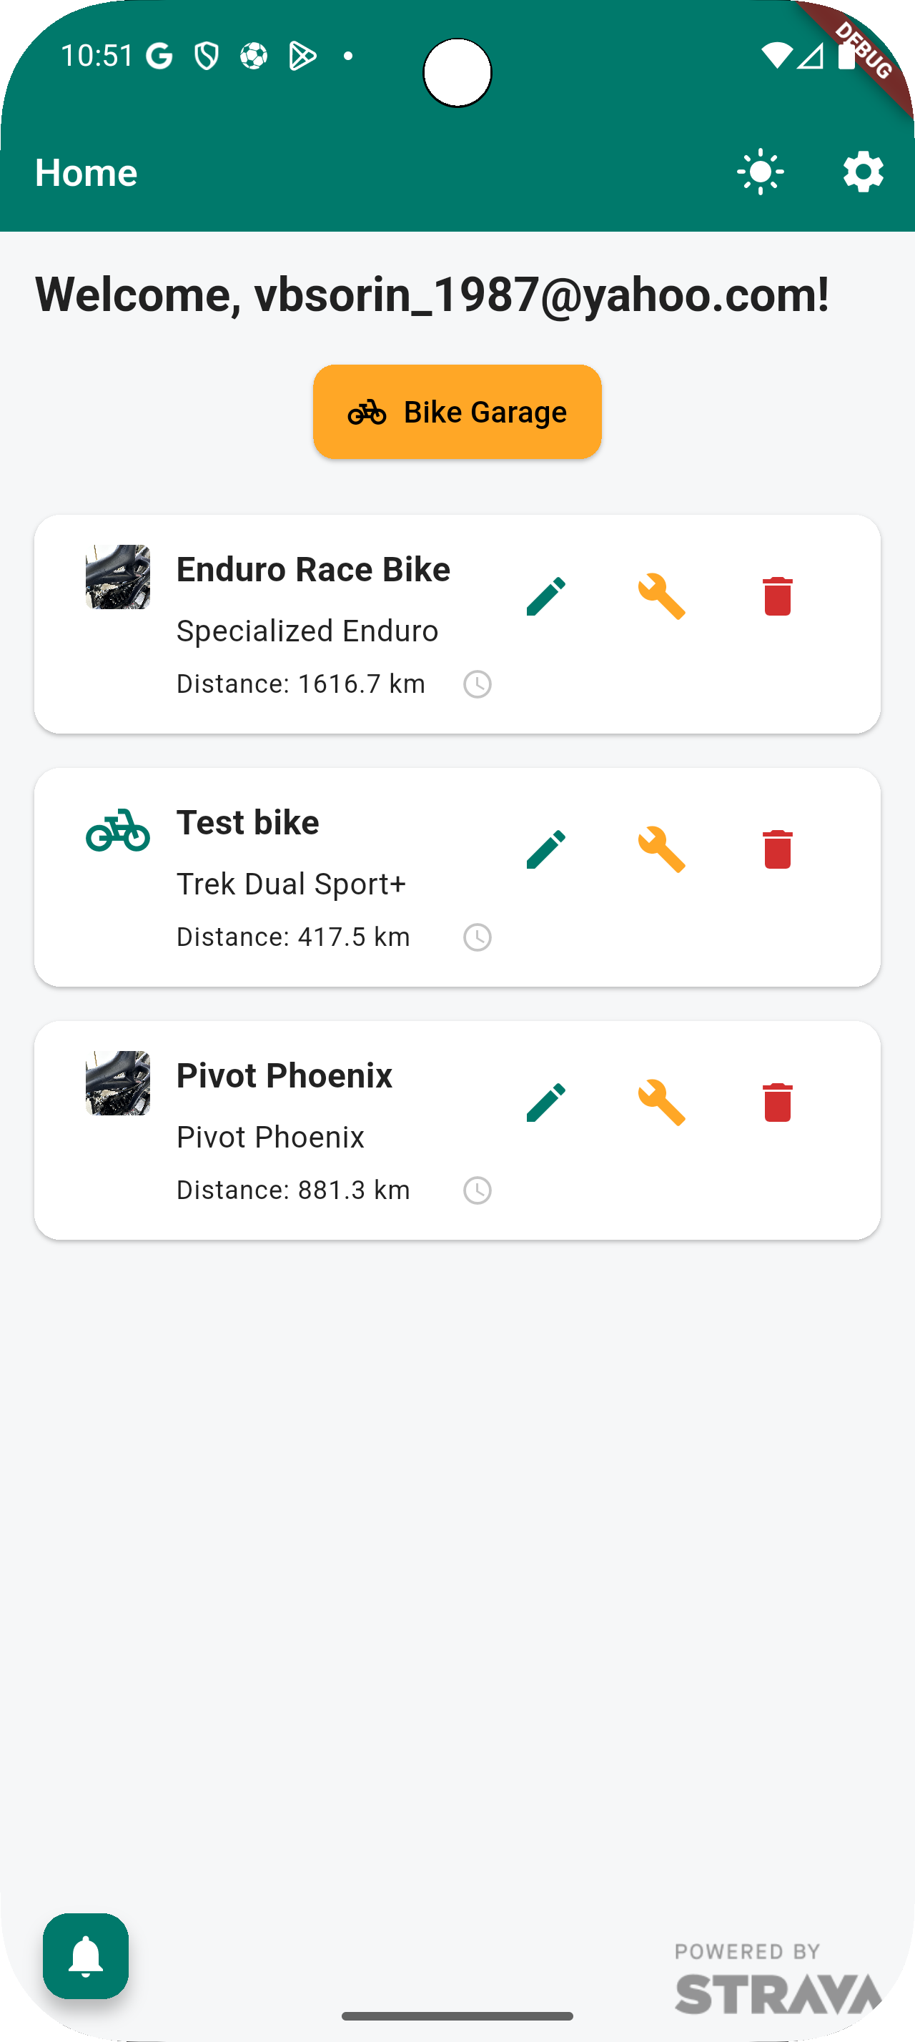Tap the Enduro Race Bike photo thumbnail
The width and height of the screenshot is (915, 2042).
click(x=118, y=576)
